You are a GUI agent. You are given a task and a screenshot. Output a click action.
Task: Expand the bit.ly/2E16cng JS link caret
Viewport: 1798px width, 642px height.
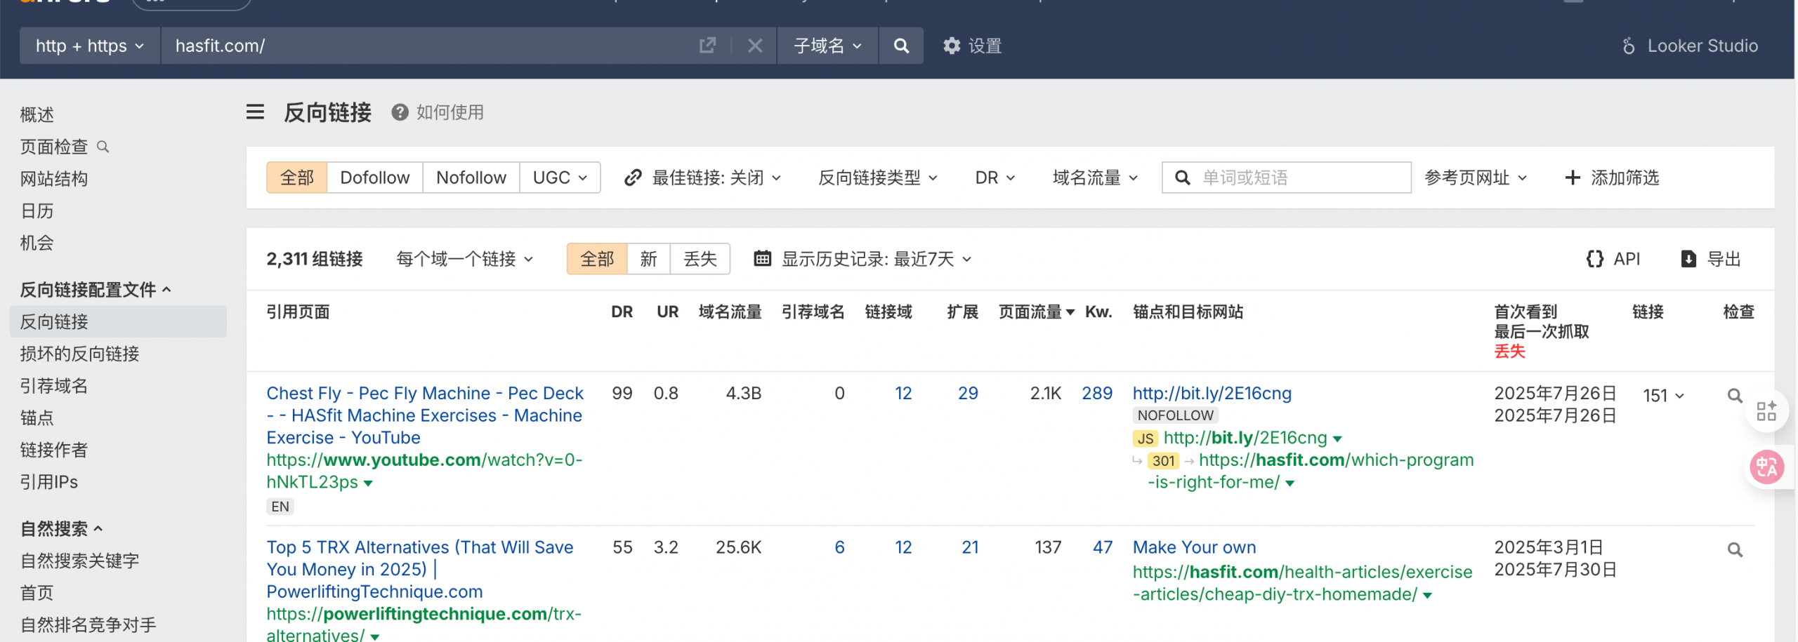pyautogui.click(x=1337, y=439)
